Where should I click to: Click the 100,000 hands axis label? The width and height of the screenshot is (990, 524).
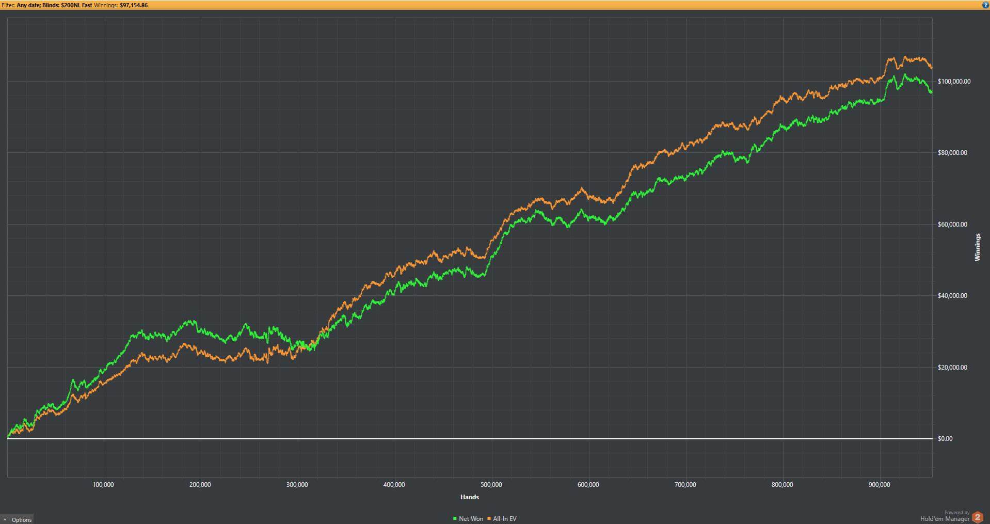pos(103,484)
